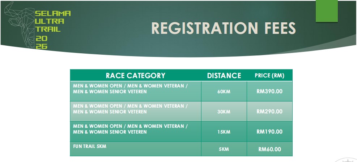Click the green square in the header

pos(327,11)
